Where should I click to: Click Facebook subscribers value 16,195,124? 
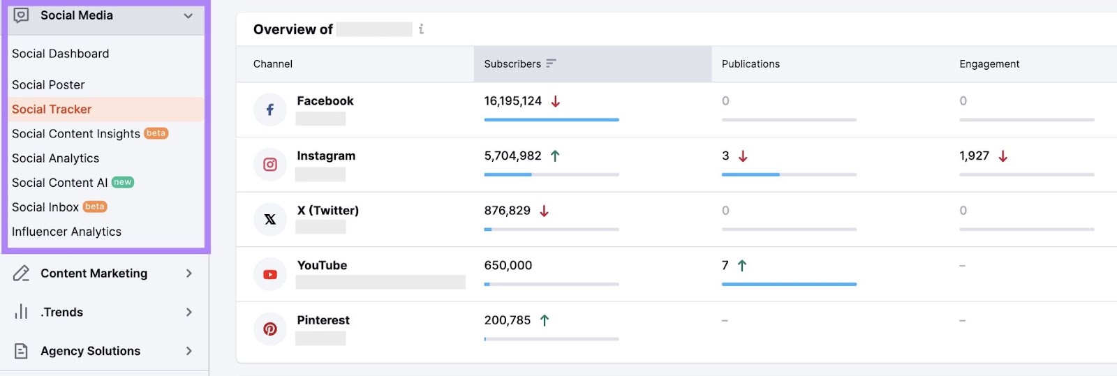coord(513,101)
